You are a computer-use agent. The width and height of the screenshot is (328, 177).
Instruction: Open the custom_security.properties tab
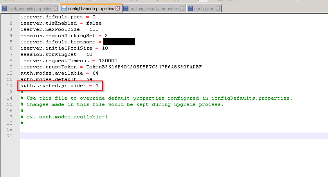tap(154, 9)
